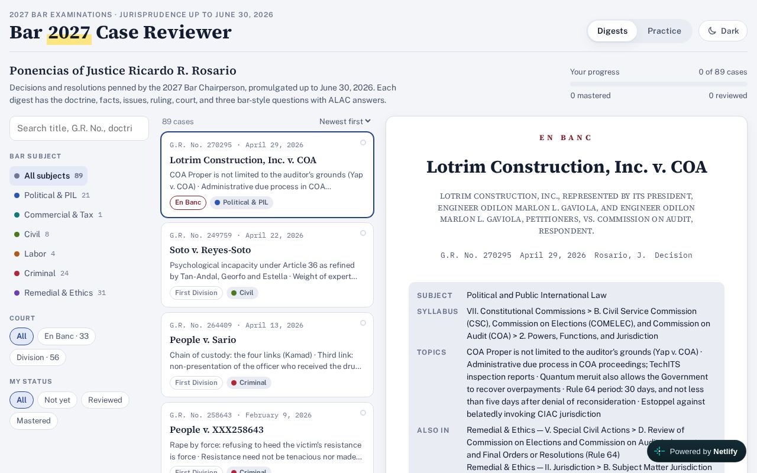Click First Division tag on People v. Sario
Screen dimensions: 757x473
[x=196, y=383]
